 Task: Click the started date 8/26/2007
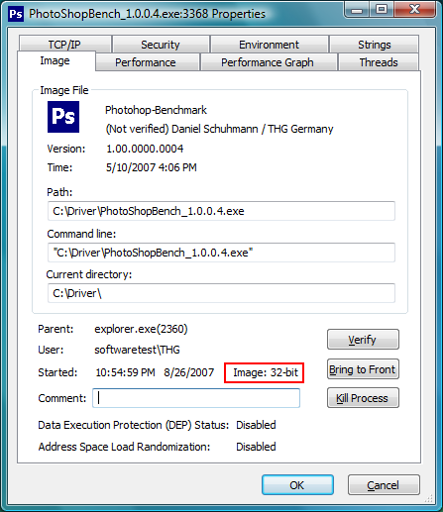pos(189,372)
